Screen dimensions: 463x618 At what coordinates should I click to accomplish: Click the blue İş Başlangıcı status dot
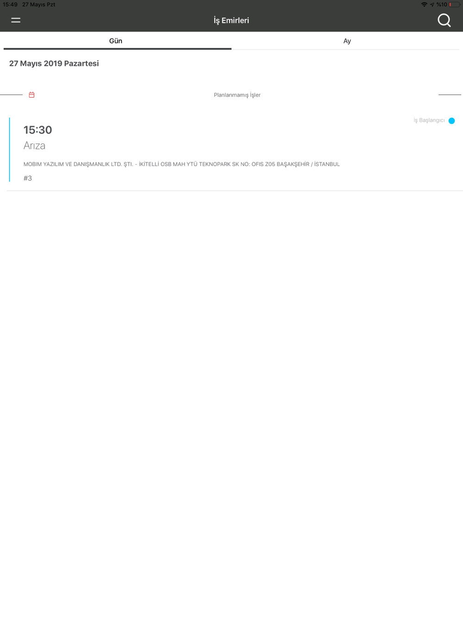point(451,120)
